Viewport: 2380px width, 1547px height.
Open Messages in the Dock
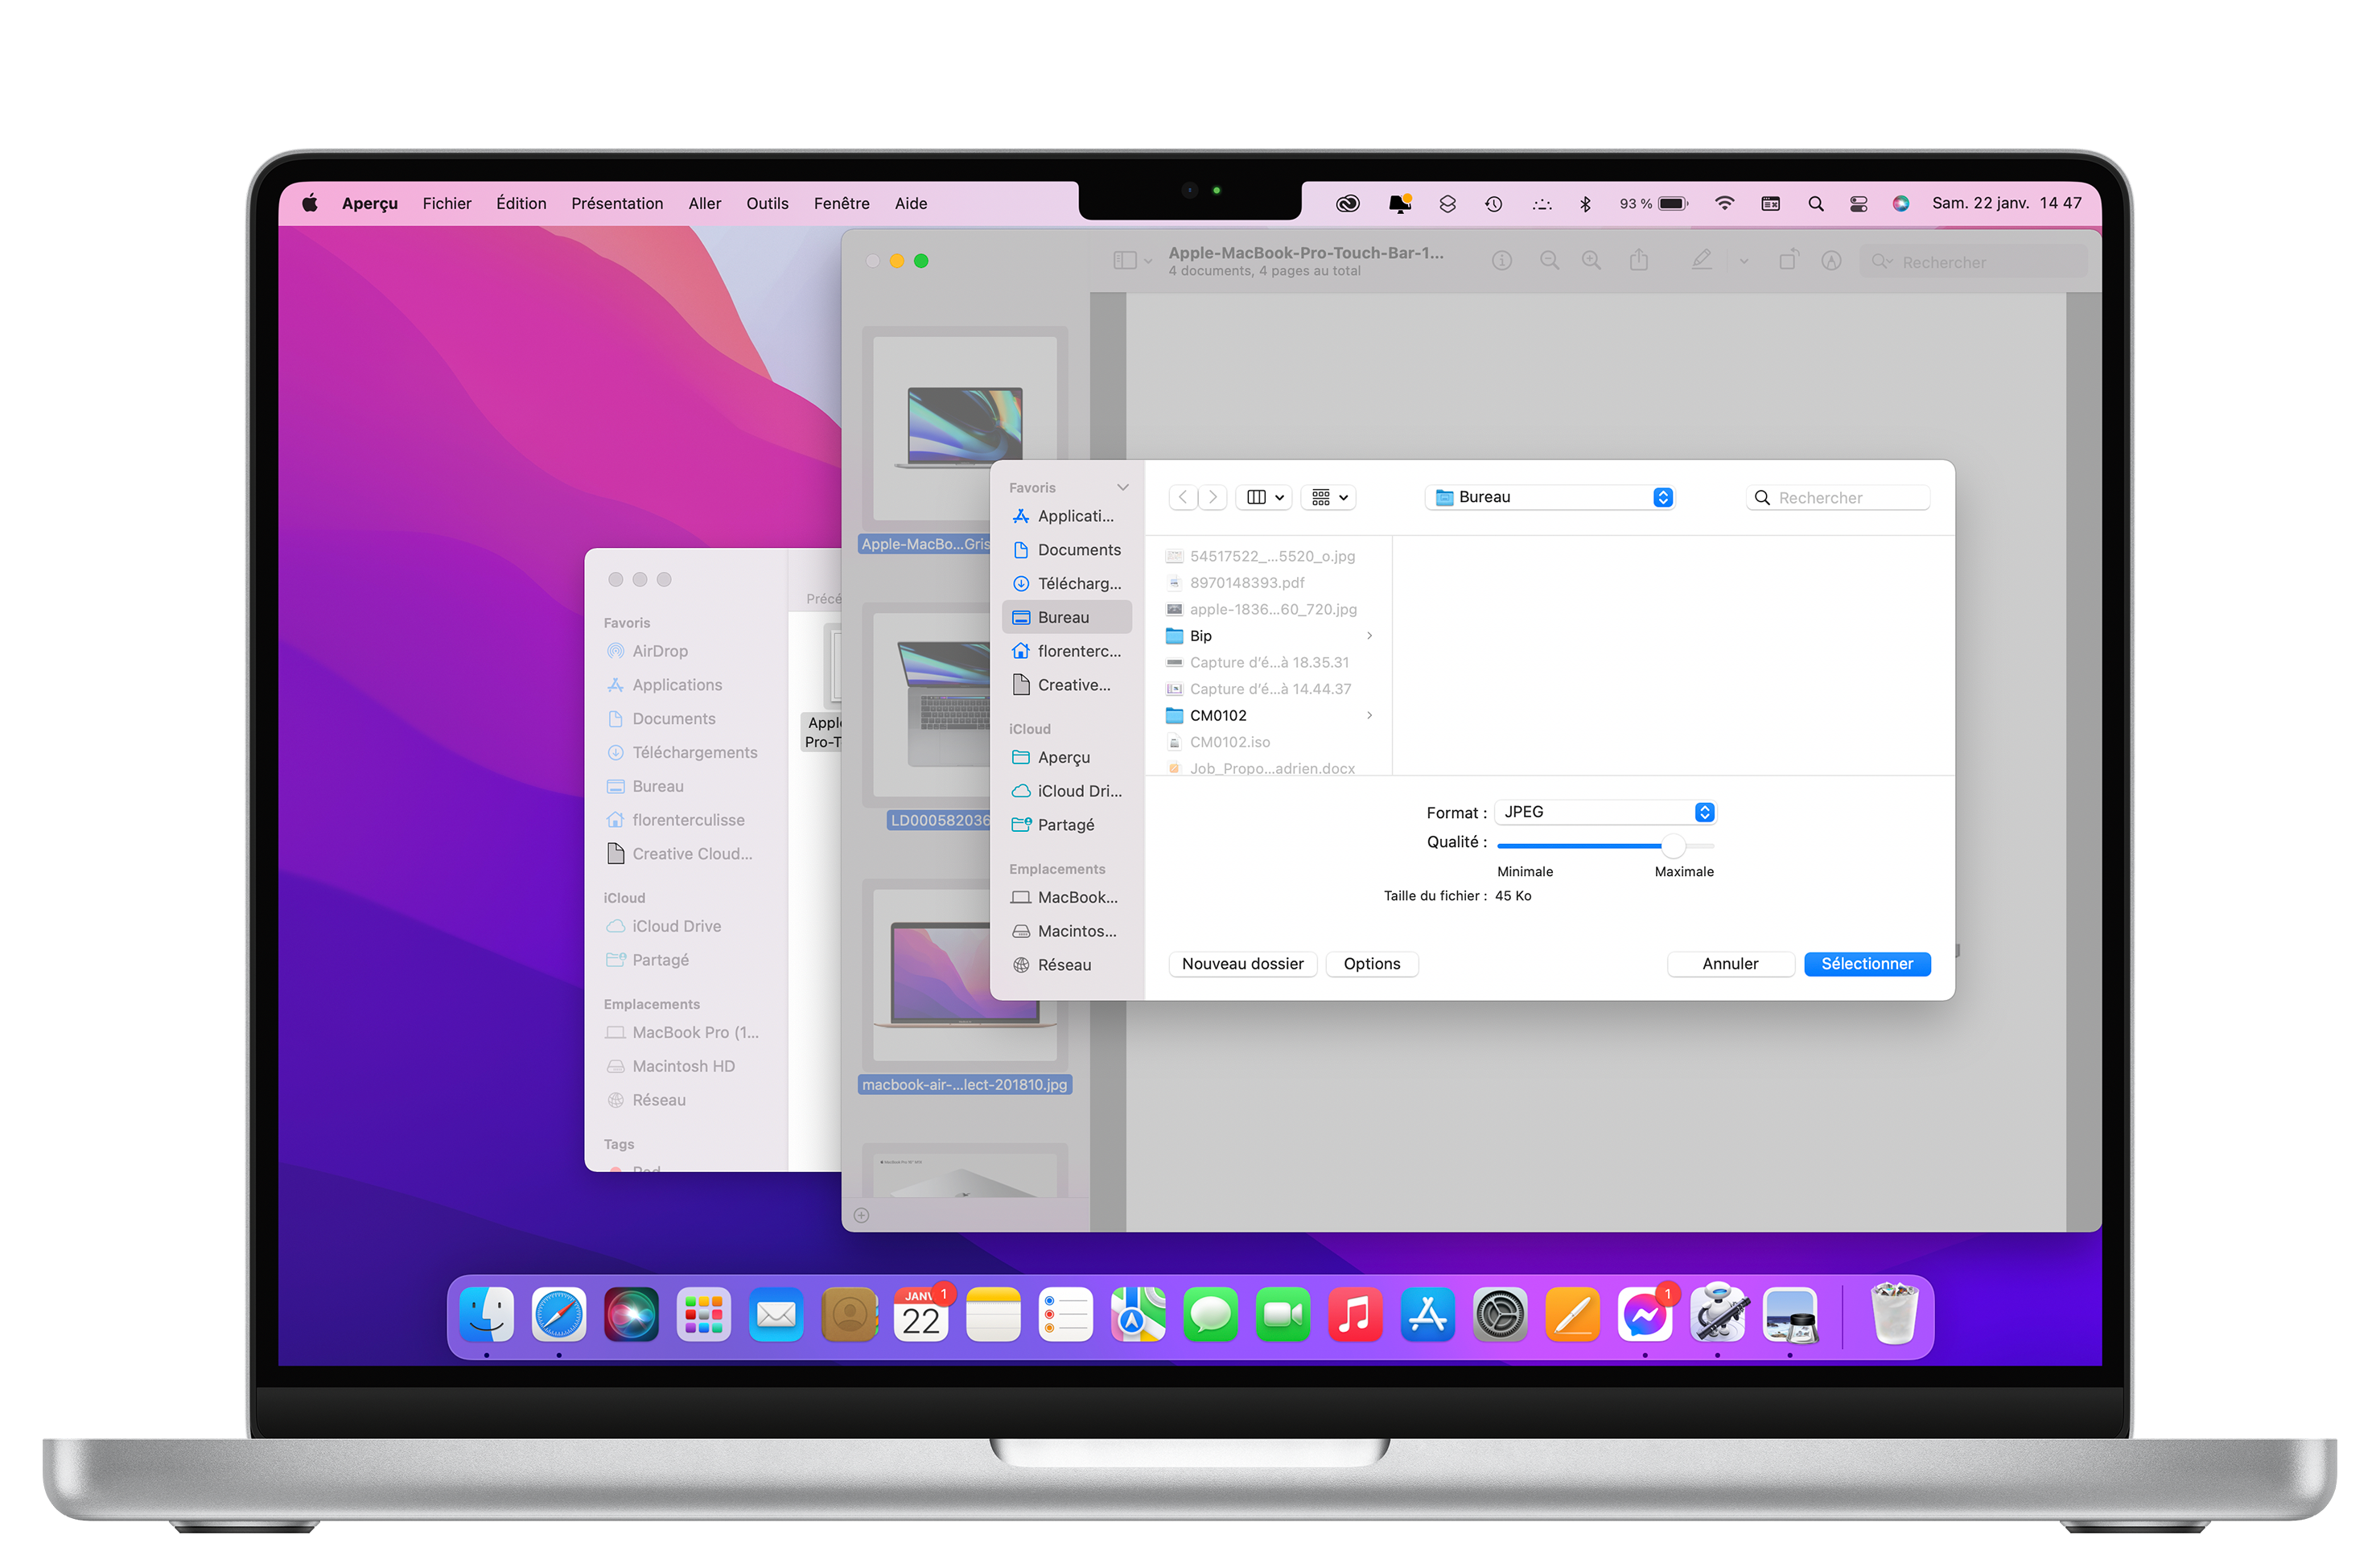point(1211,1315)
